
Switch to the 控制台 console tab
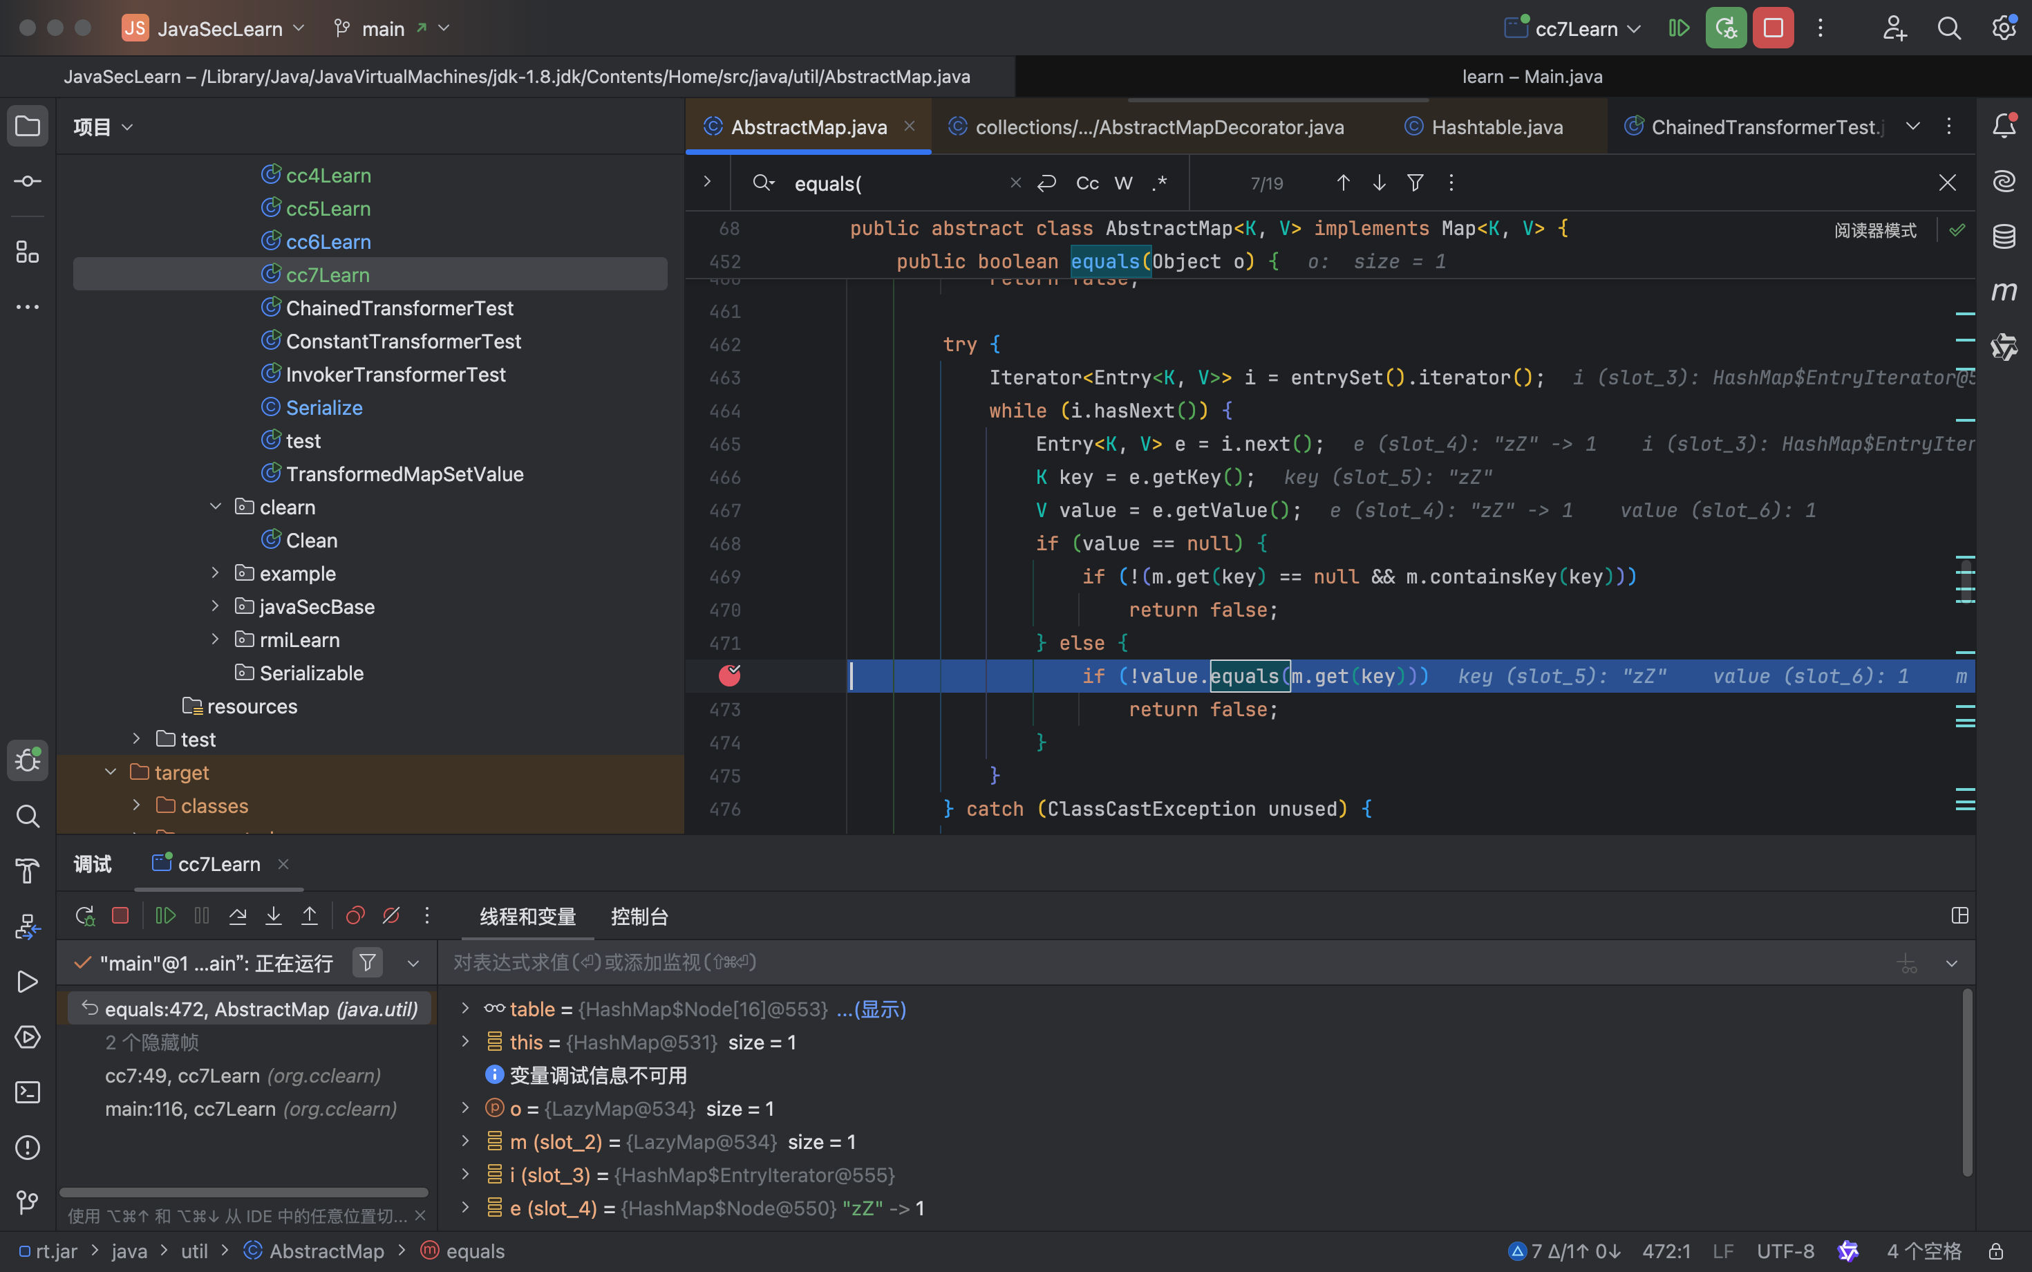click(x=639, y=917)
